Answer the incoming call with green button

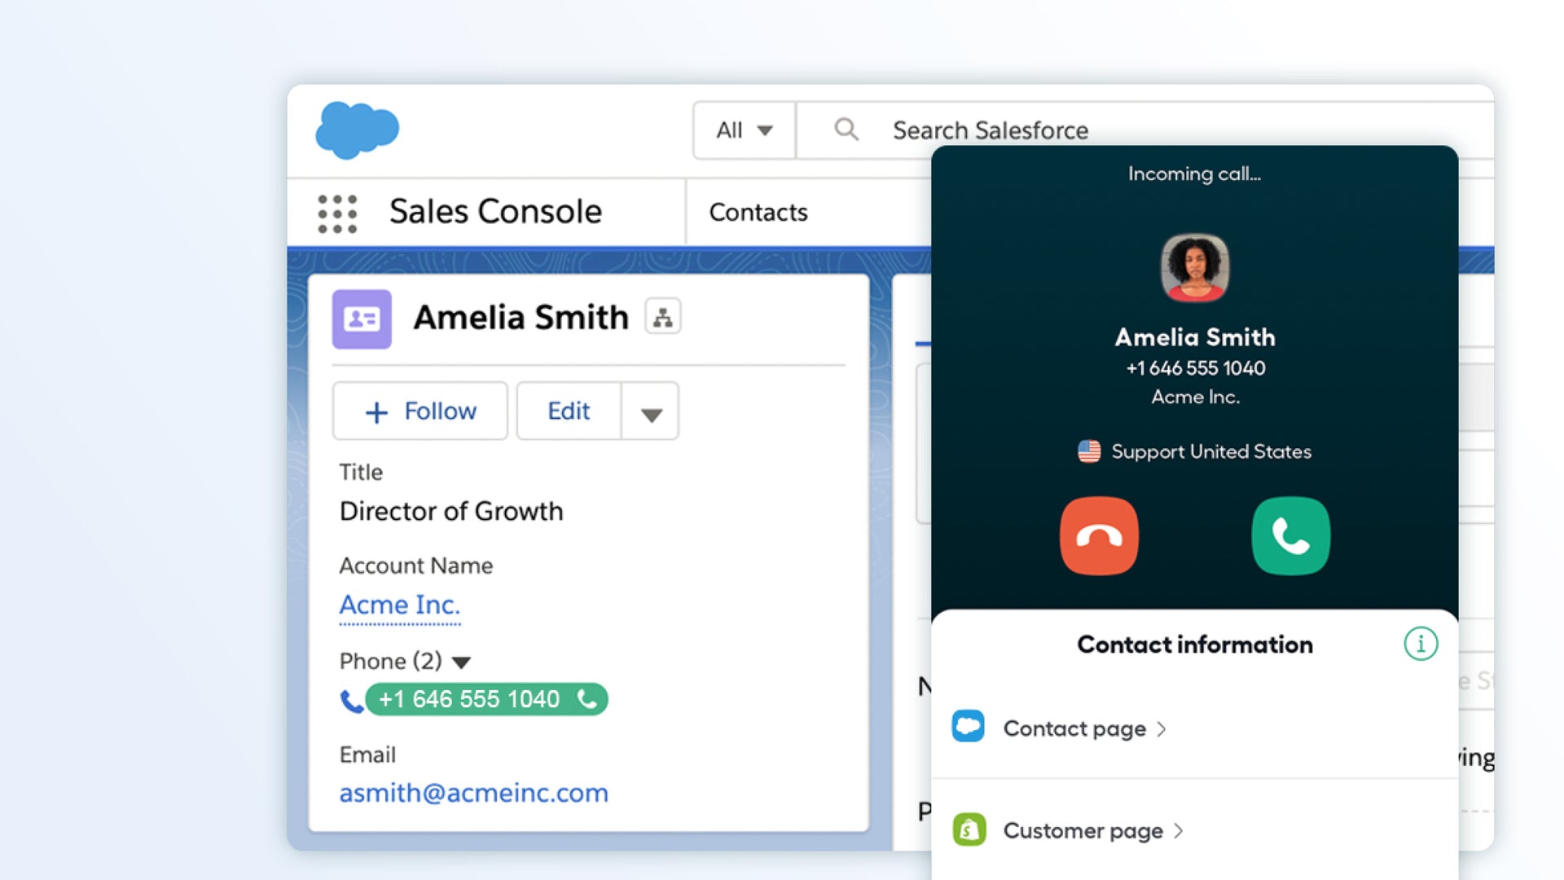point(1290,536)
